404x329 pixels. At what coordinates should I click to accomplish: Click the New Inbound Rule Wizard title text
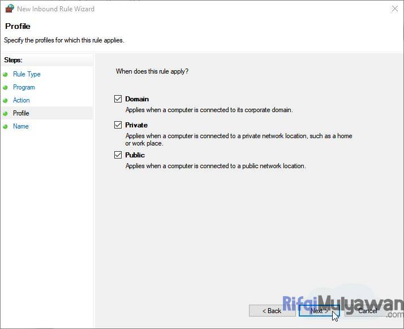click(55, 9)
